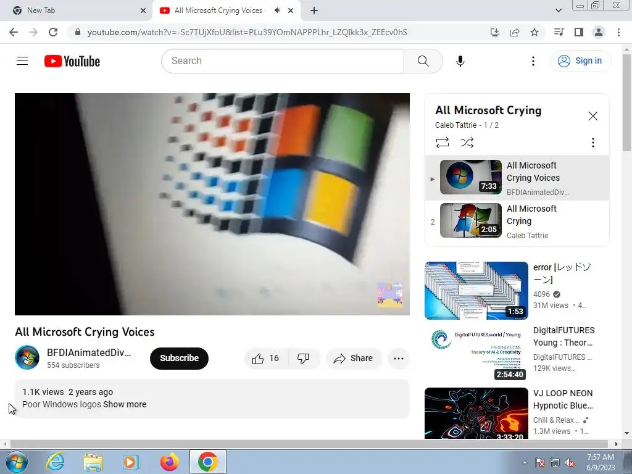Open Windows Explorer from taskbar
Viewport: 632px width, 474px height.
tap(93, 462)
